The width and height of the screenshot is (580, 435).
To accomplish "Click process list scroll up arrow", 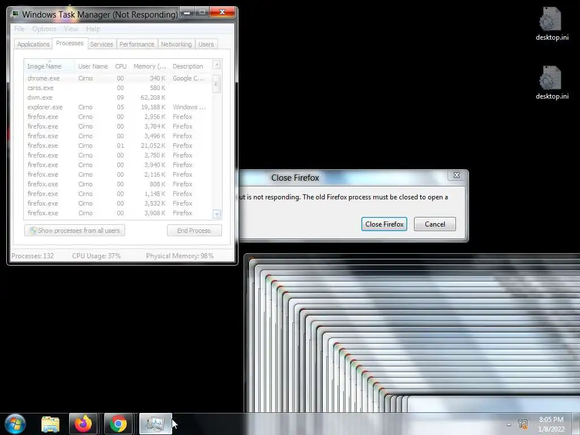I will [217, 65].
